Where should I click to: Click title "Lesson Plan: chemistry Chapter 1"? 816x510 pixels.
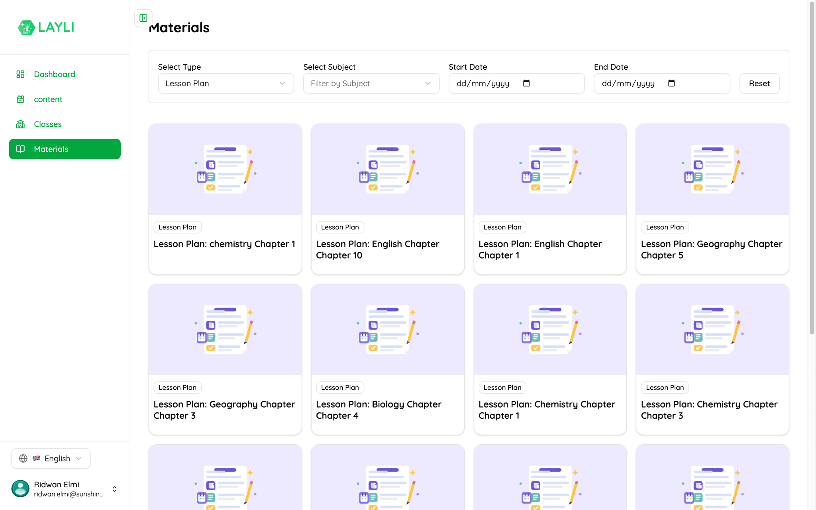[224, 244]
